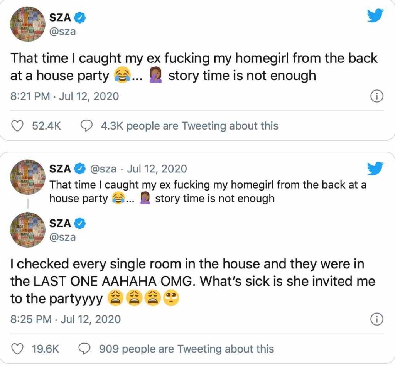Open info icon beside 8:21 PM timestamp
Screen dimensions: 395x366
click(376, 96)
